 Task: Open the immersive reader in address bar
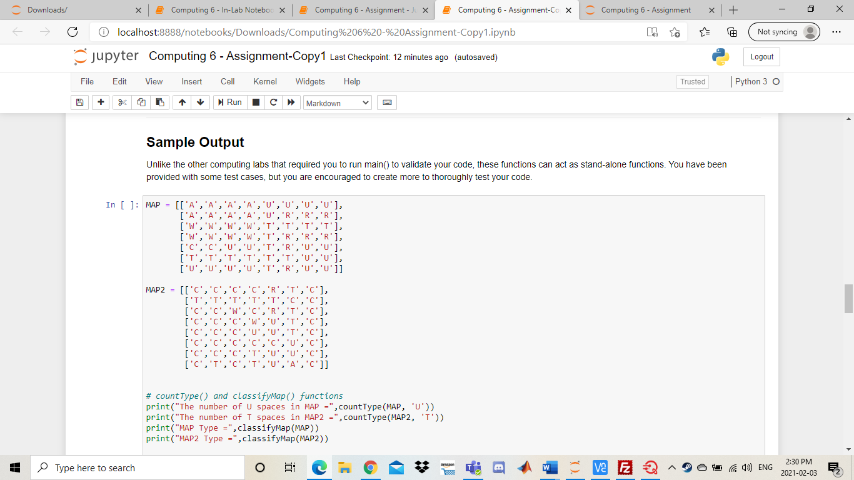(x=651, y=32)
